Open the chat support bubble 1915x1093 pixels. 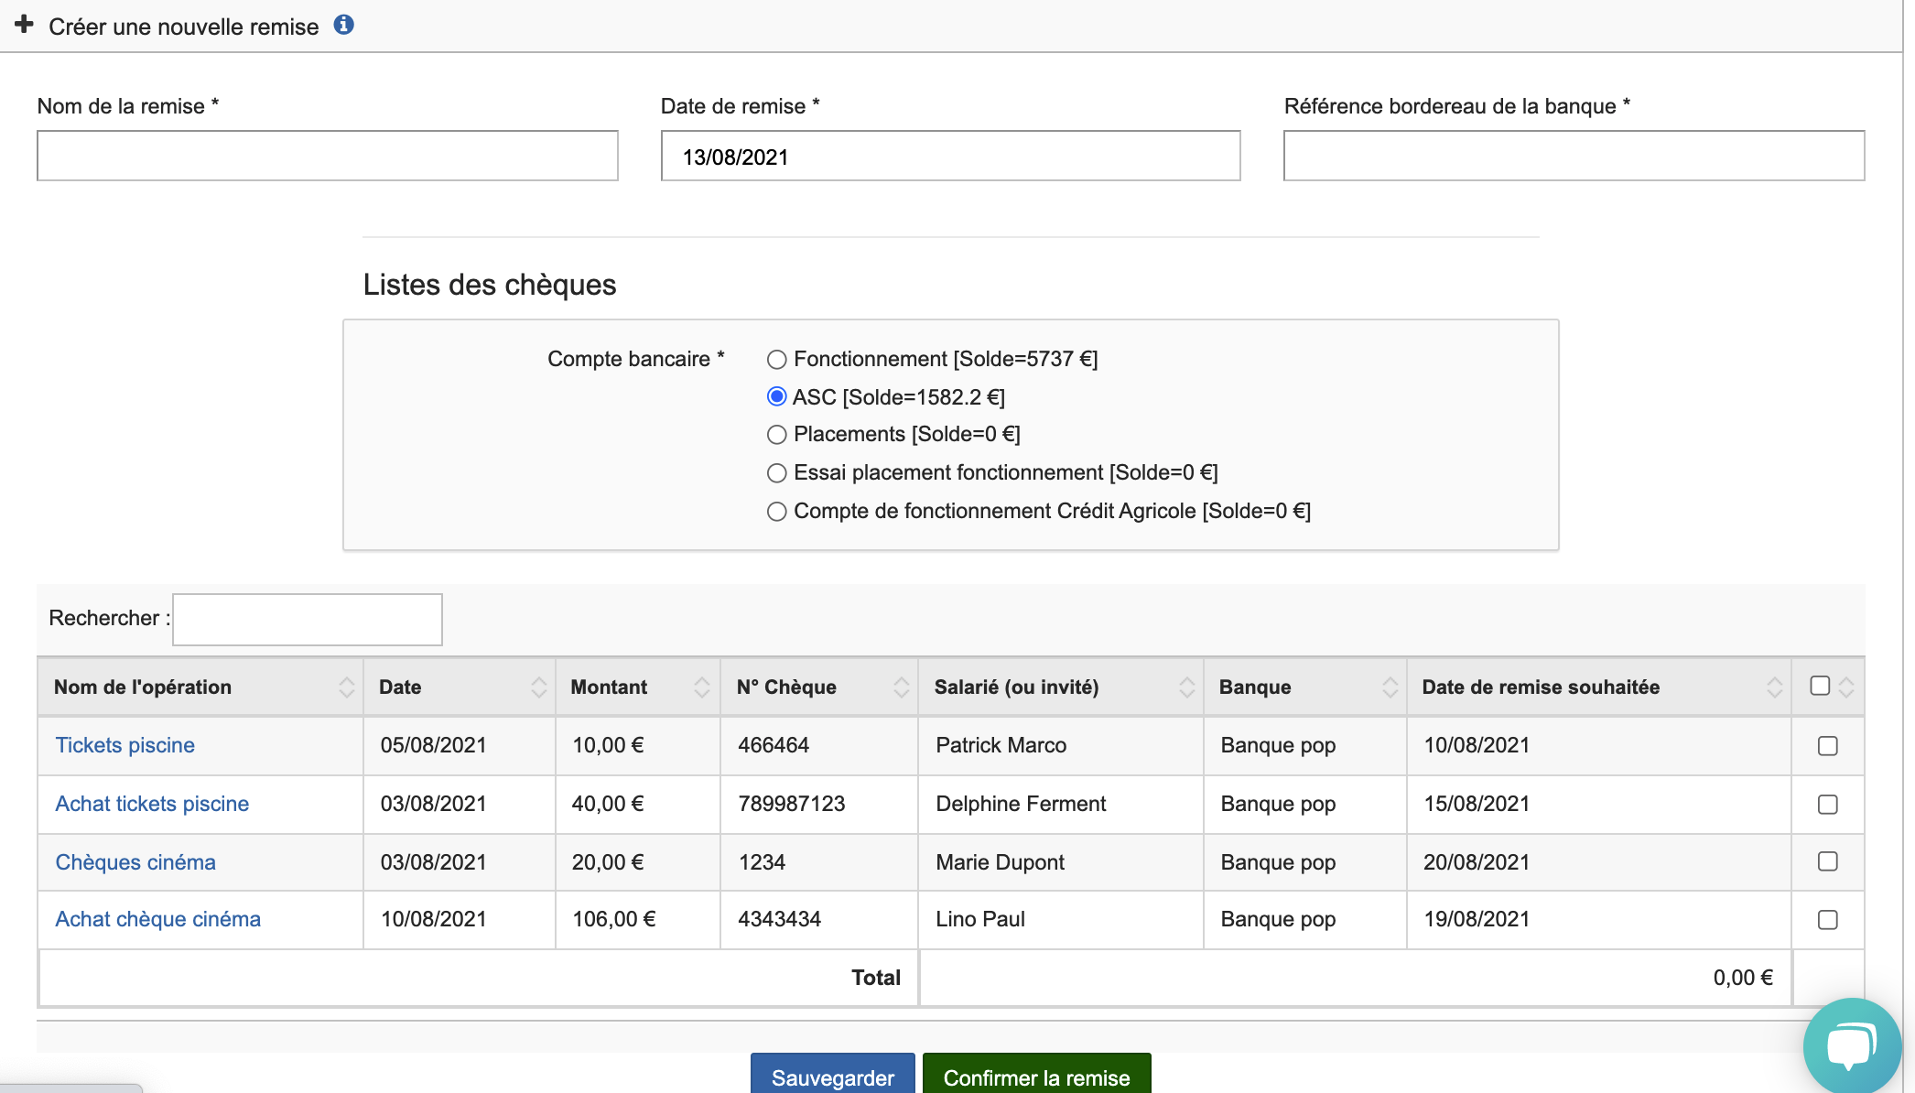coord(1851,1045)
